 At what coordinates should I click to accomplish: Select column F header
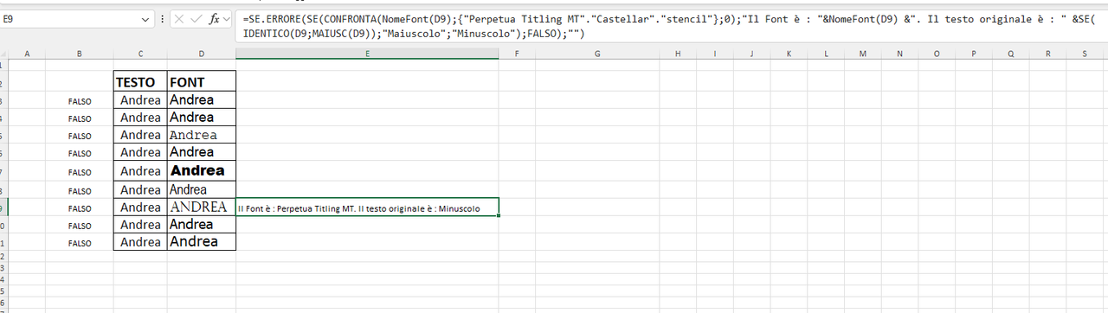[517, 54]
